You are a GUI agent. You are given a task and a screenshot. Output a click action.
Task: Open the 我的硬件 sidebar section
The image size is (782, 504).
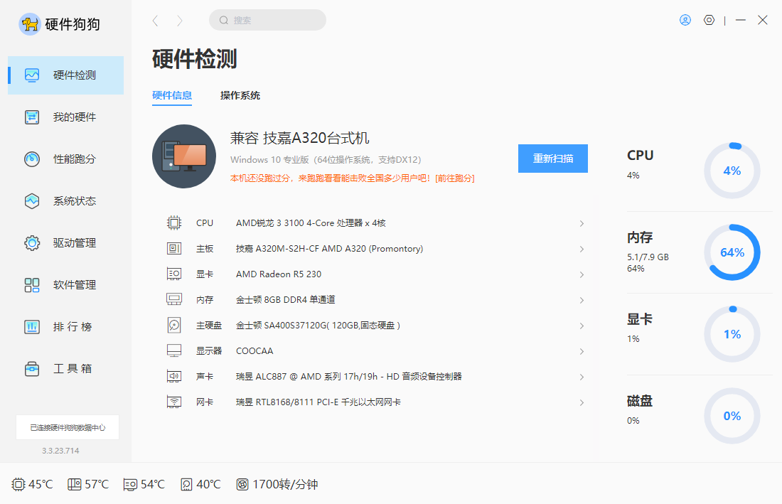65,117
